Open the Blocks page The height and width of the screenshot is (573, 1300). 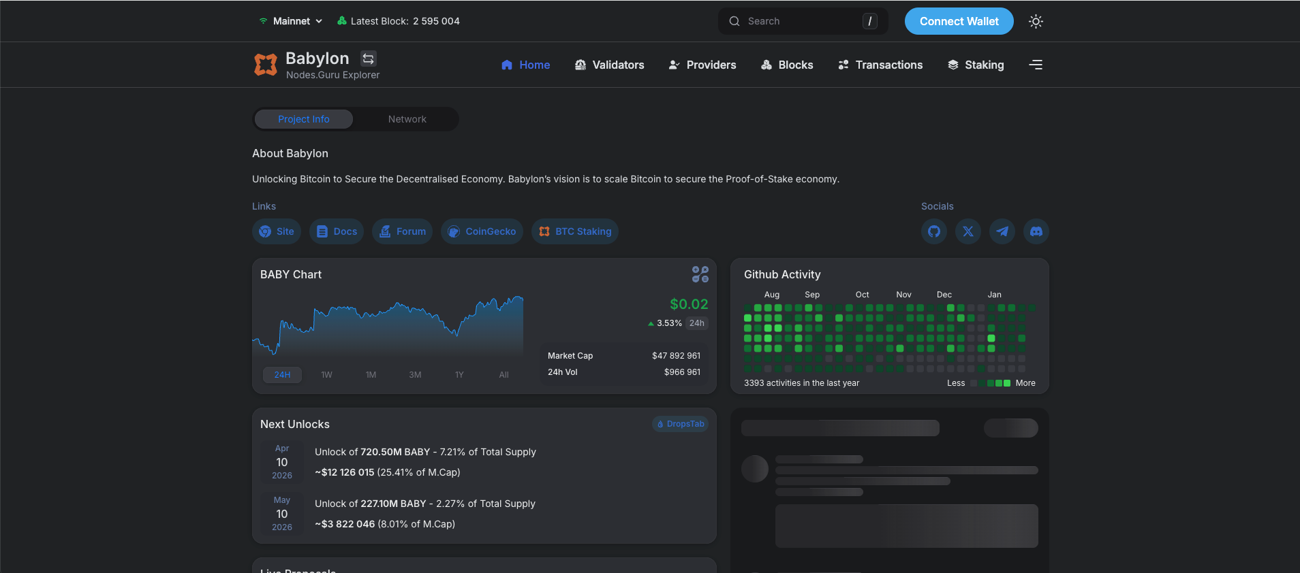tap(787, 65)
